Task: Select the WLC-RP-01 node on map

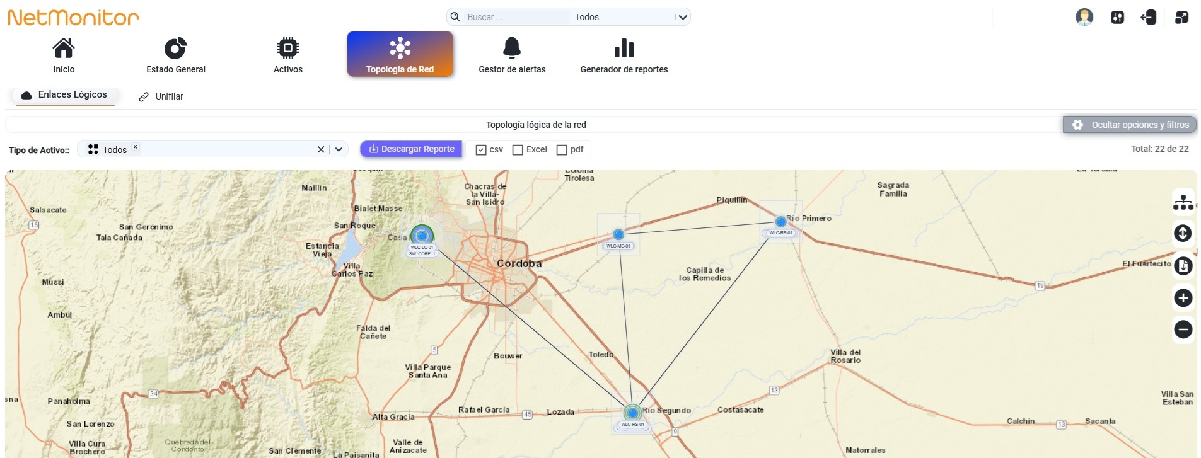Action: pos(781,222)
